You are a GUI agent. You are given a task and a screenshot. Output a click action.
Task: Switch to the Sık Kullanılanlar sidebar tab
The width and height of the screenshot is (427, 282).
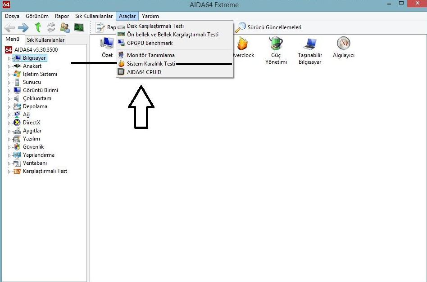pos(46,40)
